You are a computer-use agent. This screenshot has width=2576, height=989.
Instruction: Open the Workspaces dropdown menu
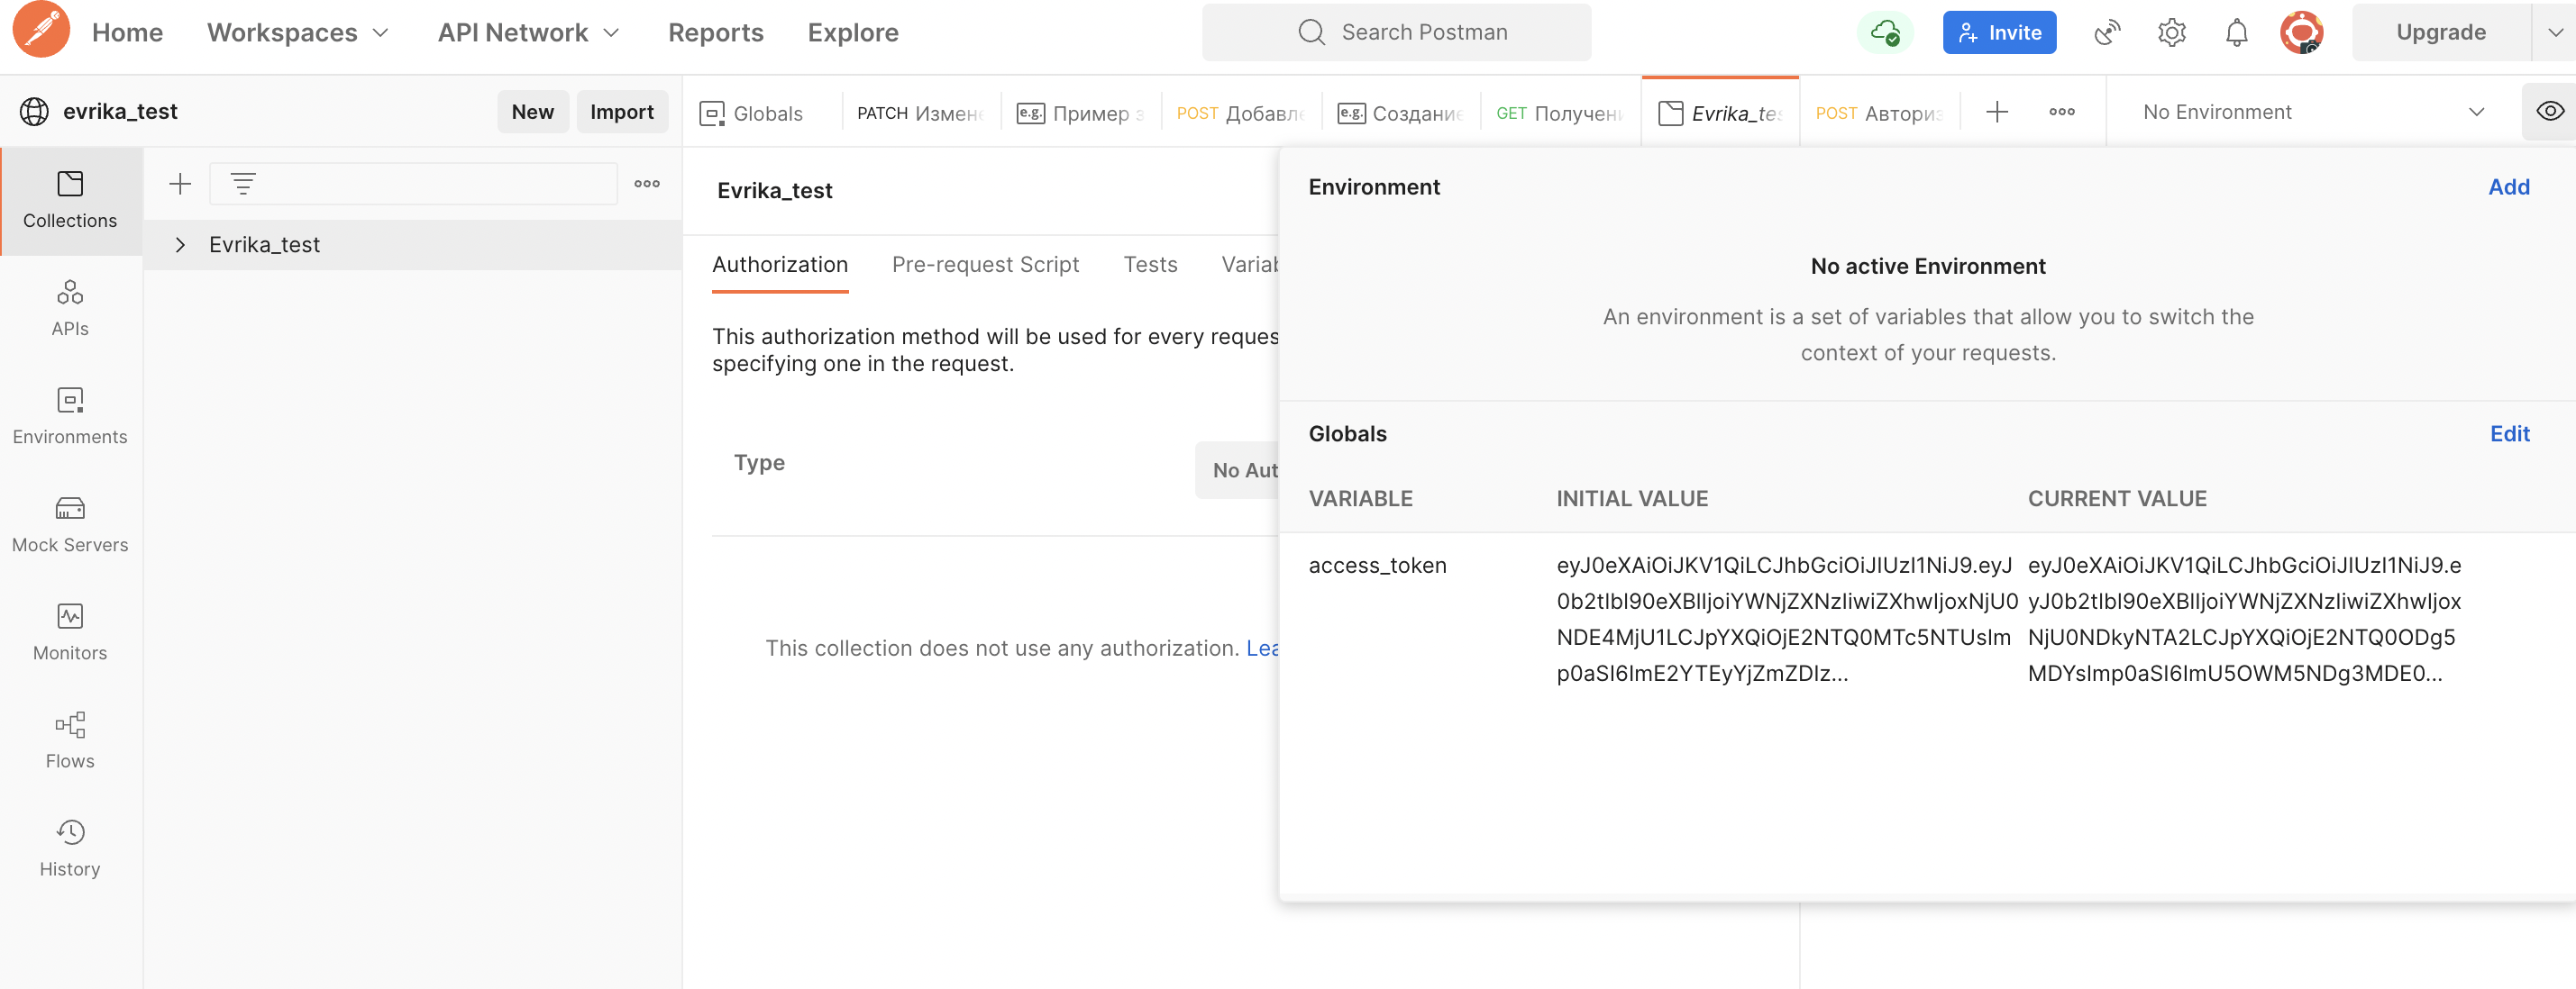click(297, 33)
